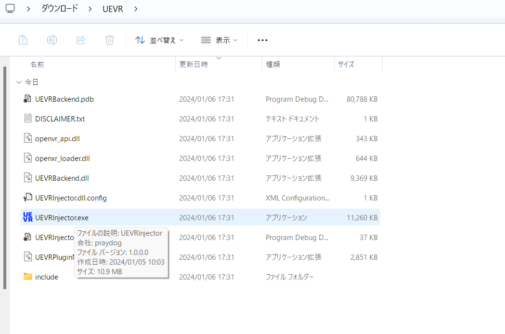Viewport: 505px width, 334px height.
Task: Select the UEVRInjector.dll.config file name
Action: pyautogui.click(x=71, y=198)
